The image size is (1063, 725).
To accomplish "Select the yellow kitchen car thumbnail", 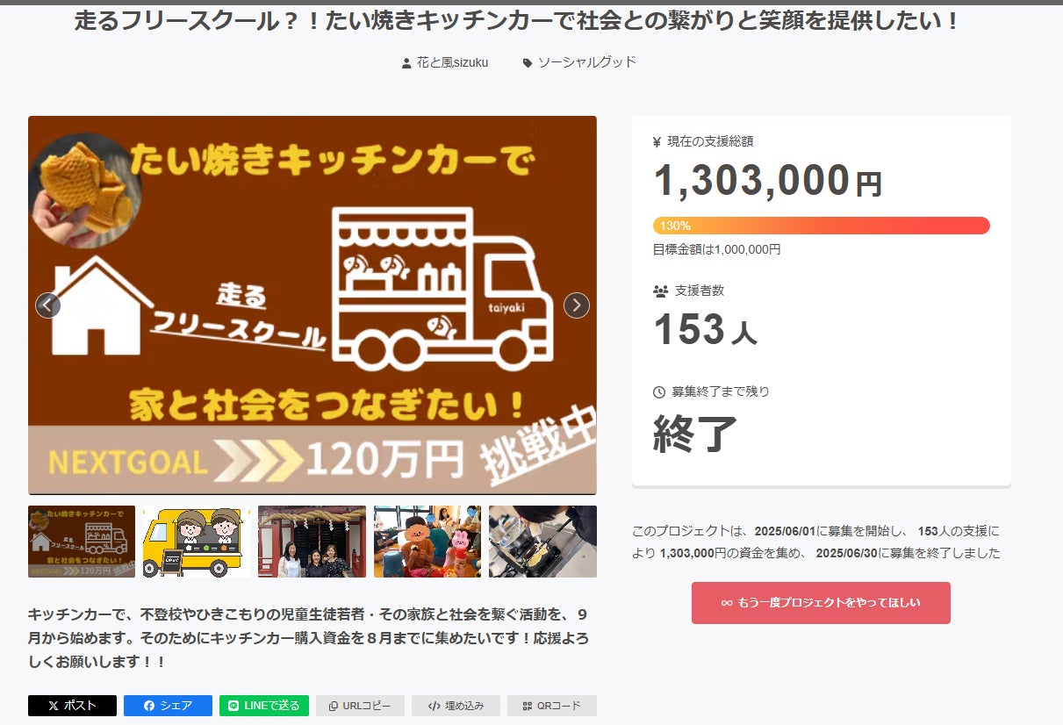I will pos(197,542).
